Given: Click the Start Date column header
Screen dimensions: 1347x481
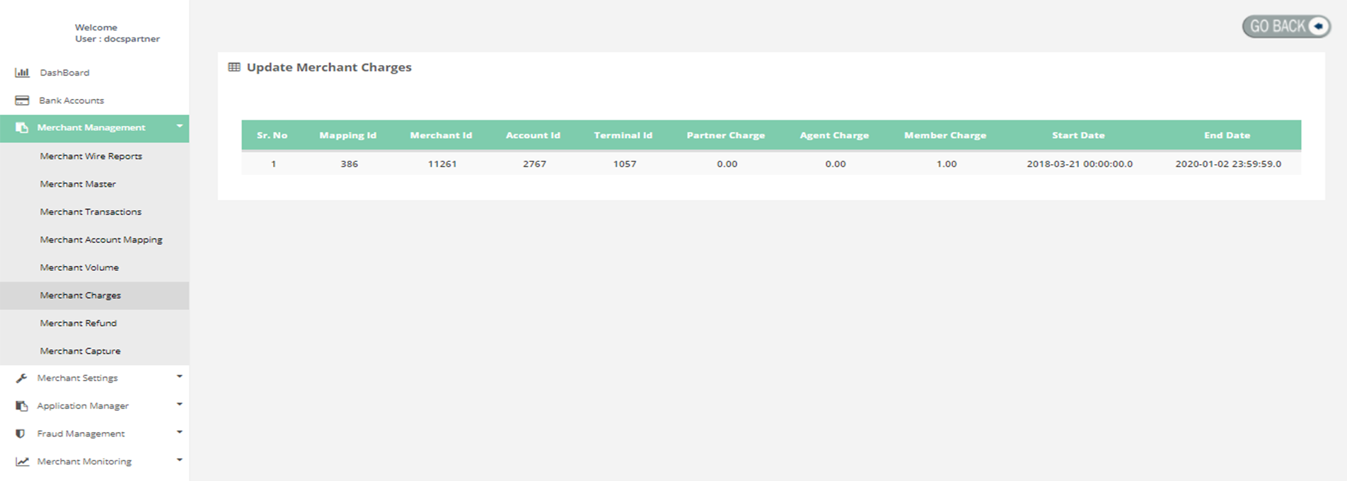Looking at the screenshot, I should coord(1077,135).
